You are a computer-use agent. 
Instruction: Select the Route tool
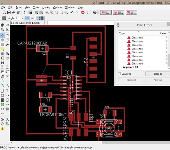point(2,86)
